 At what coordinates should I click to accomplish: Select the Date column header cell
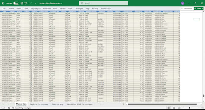point(4,11)
